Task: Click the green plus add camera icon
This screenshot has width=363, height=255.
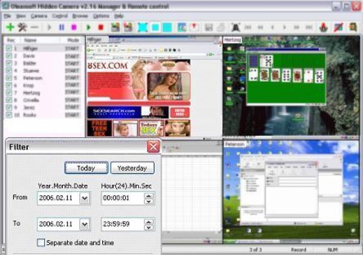Action: click(x=10, y=27)
